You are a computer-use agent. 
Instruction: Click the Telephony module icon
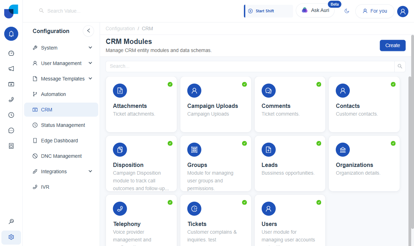tap(120, 209)
